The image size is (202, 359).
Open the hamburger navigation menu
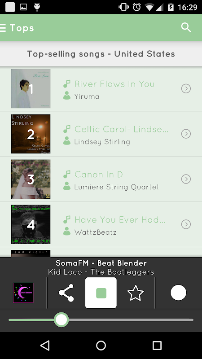[x=3, y=28]
